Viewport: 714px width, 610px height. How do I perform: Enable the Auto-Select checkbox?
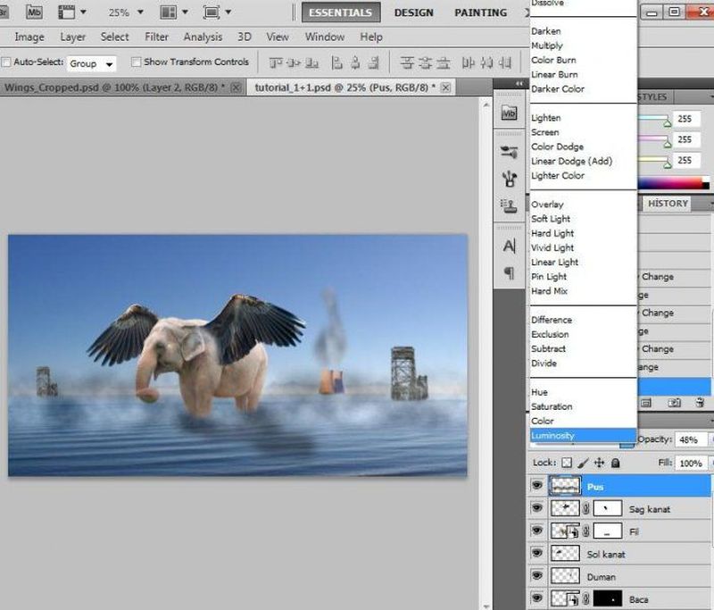[7, 63]
